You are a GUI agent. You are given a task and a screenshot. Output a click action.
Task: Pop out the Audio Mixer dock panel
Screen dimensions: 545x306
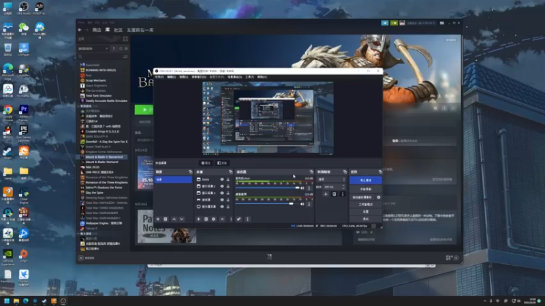[311, 172]
